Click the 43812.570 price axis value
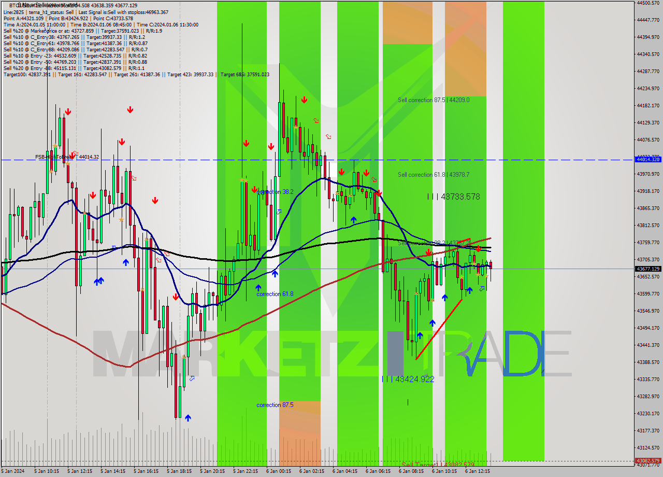This screenshot has height=477, width=663. point(648,225)
